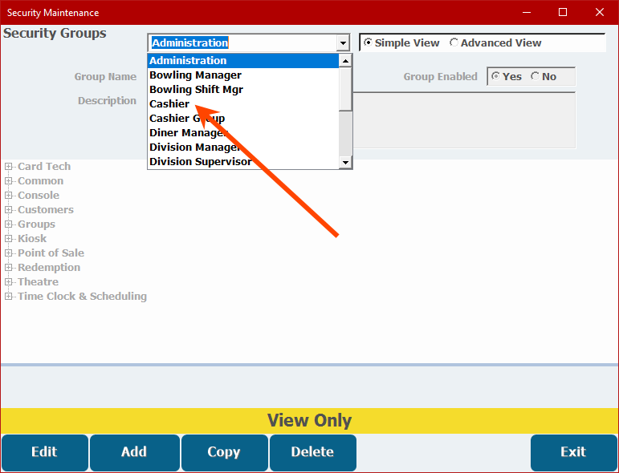The image size is (619, 473).
Task: Click the Delete button
Action: (x=312, y=452)
